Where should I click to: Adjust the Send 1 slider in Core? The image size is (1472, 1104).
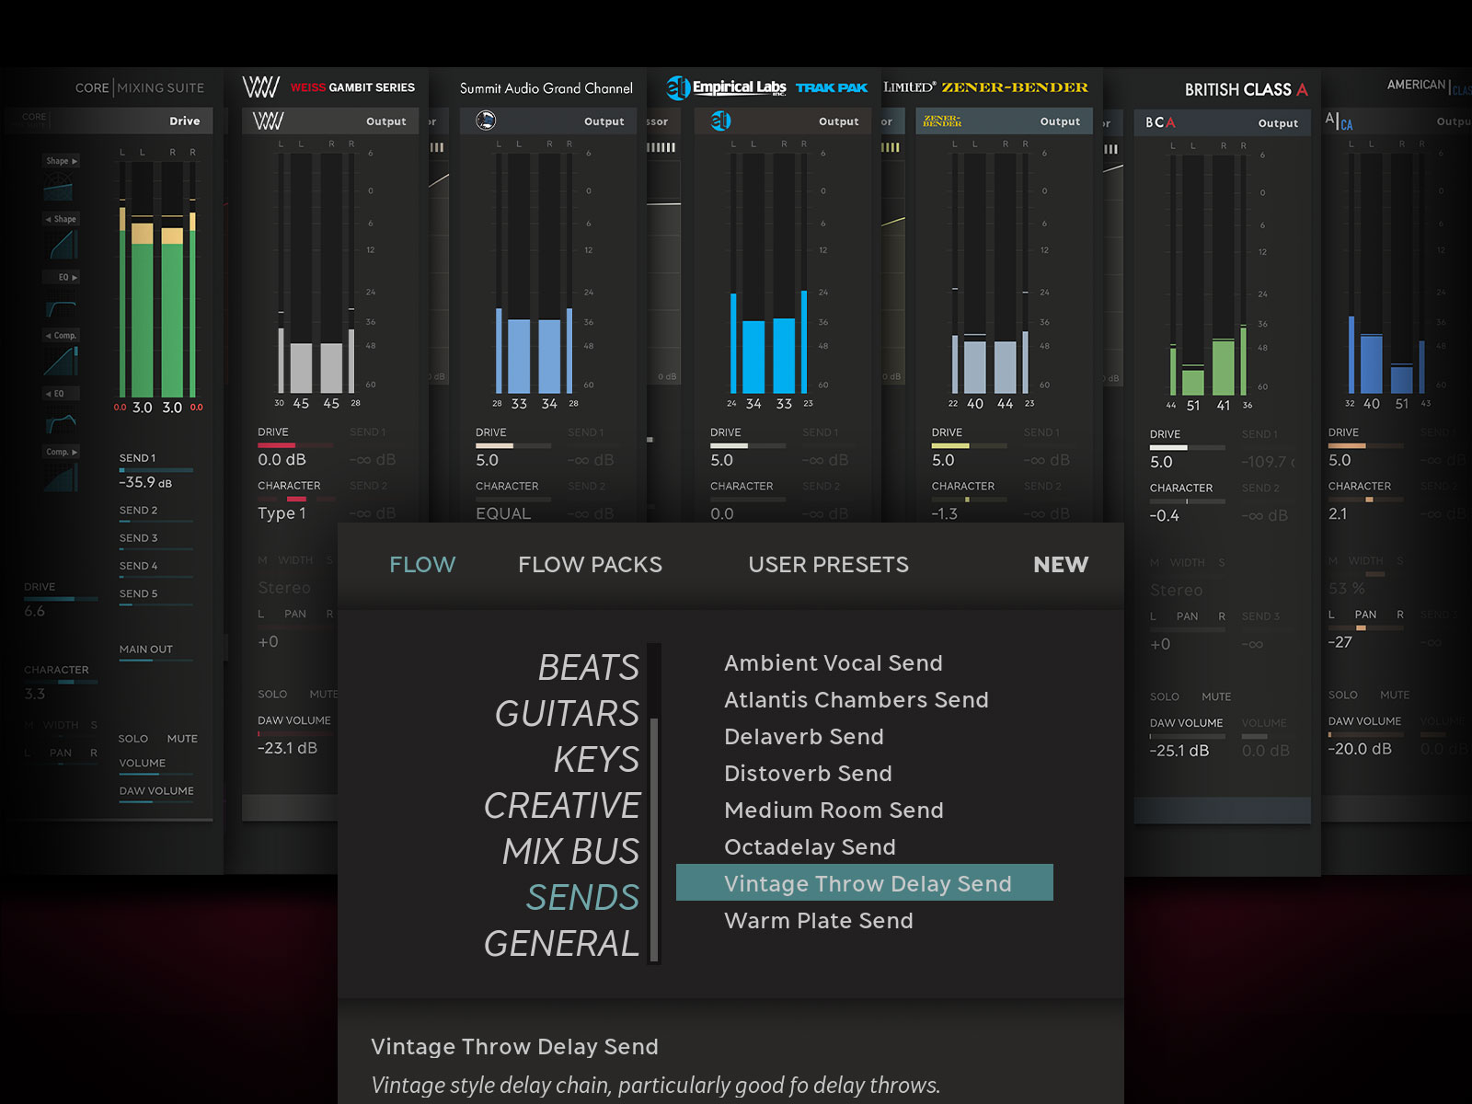(x=155, y=471)
